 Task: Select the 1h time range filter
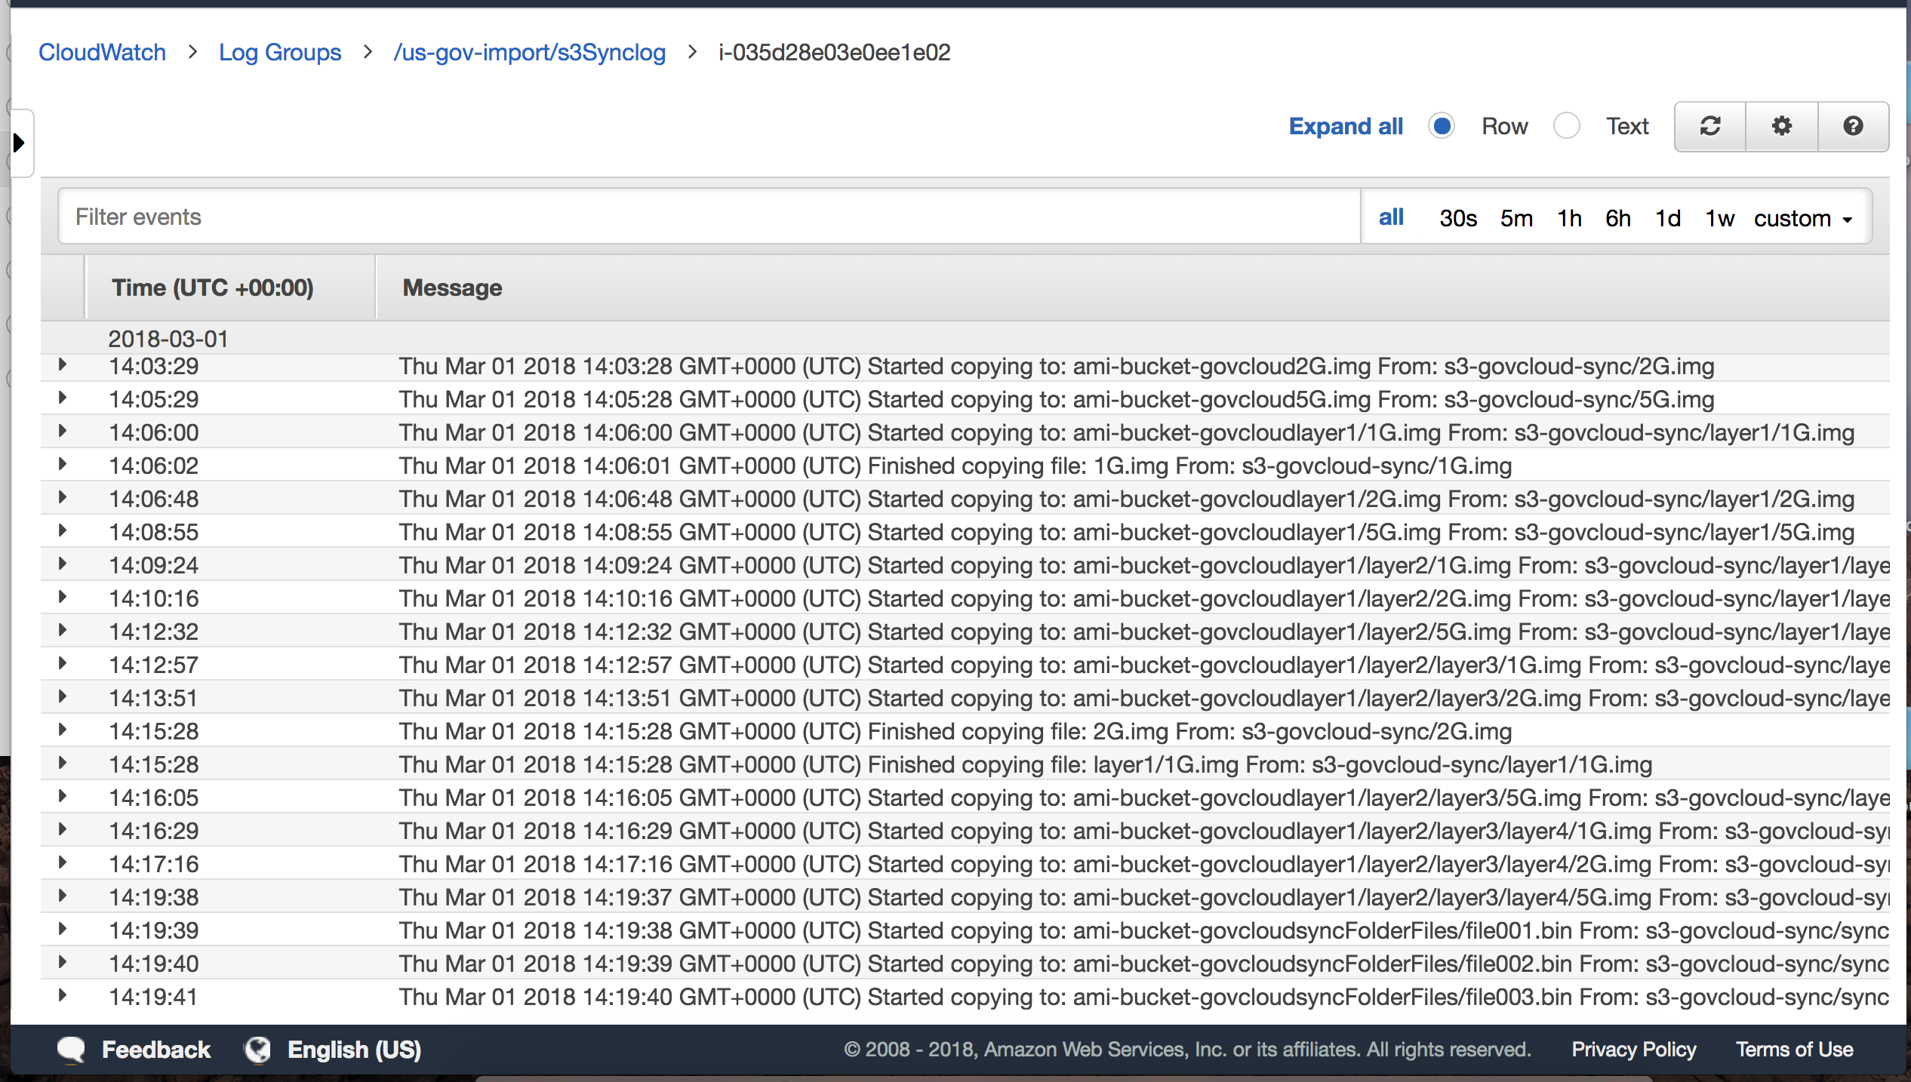[1569, 219]
